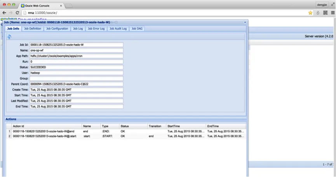Open the Job Log tab
Image resolution: width=336 pixels, height=177 pixels.
pos(78,29)
